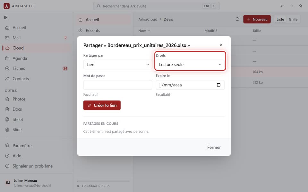The image size is (308, 192).
Task: Click the Créer le lien button
Action: click(102, 105)
